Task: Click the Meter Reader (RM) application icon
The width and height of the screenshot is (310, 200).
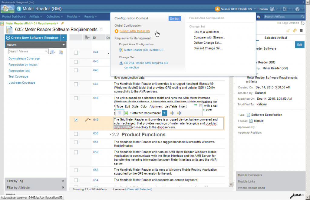Action: click(19, 9)
